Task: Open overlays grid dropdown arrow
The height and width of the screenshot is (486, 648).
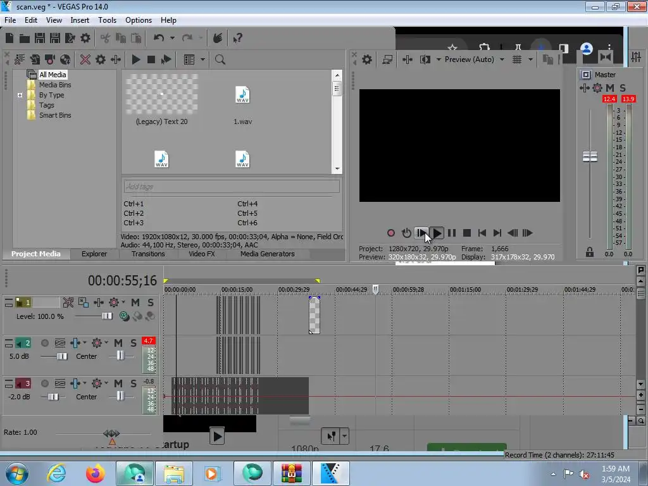Action: tap(530, 59)
